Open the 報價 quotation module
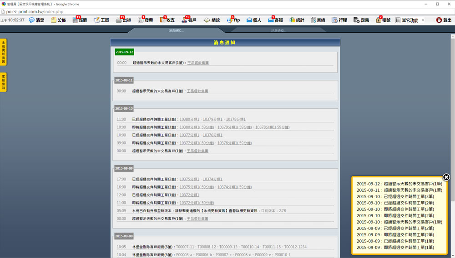Image resolution: width=455 pixels, height=258 pixels. (80, 20)
